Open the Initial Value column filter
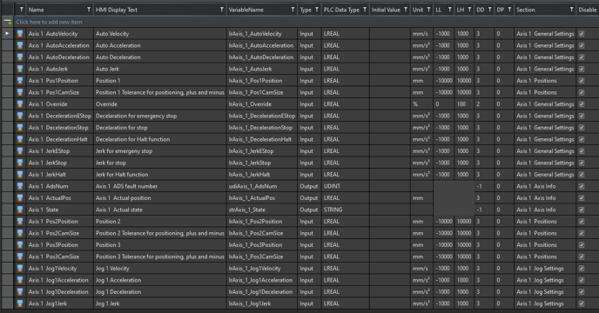599x313 pixels. tap(406, 10)
